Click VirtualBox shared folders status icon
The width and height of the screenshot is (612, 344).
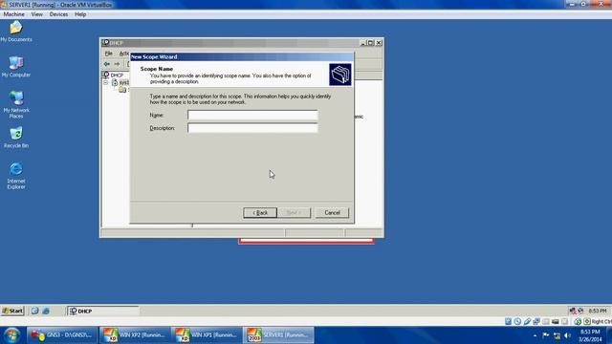coord(546,321)
